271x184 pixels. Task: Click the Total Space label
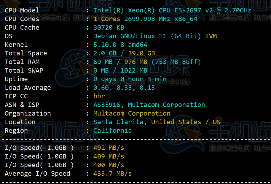26,53
